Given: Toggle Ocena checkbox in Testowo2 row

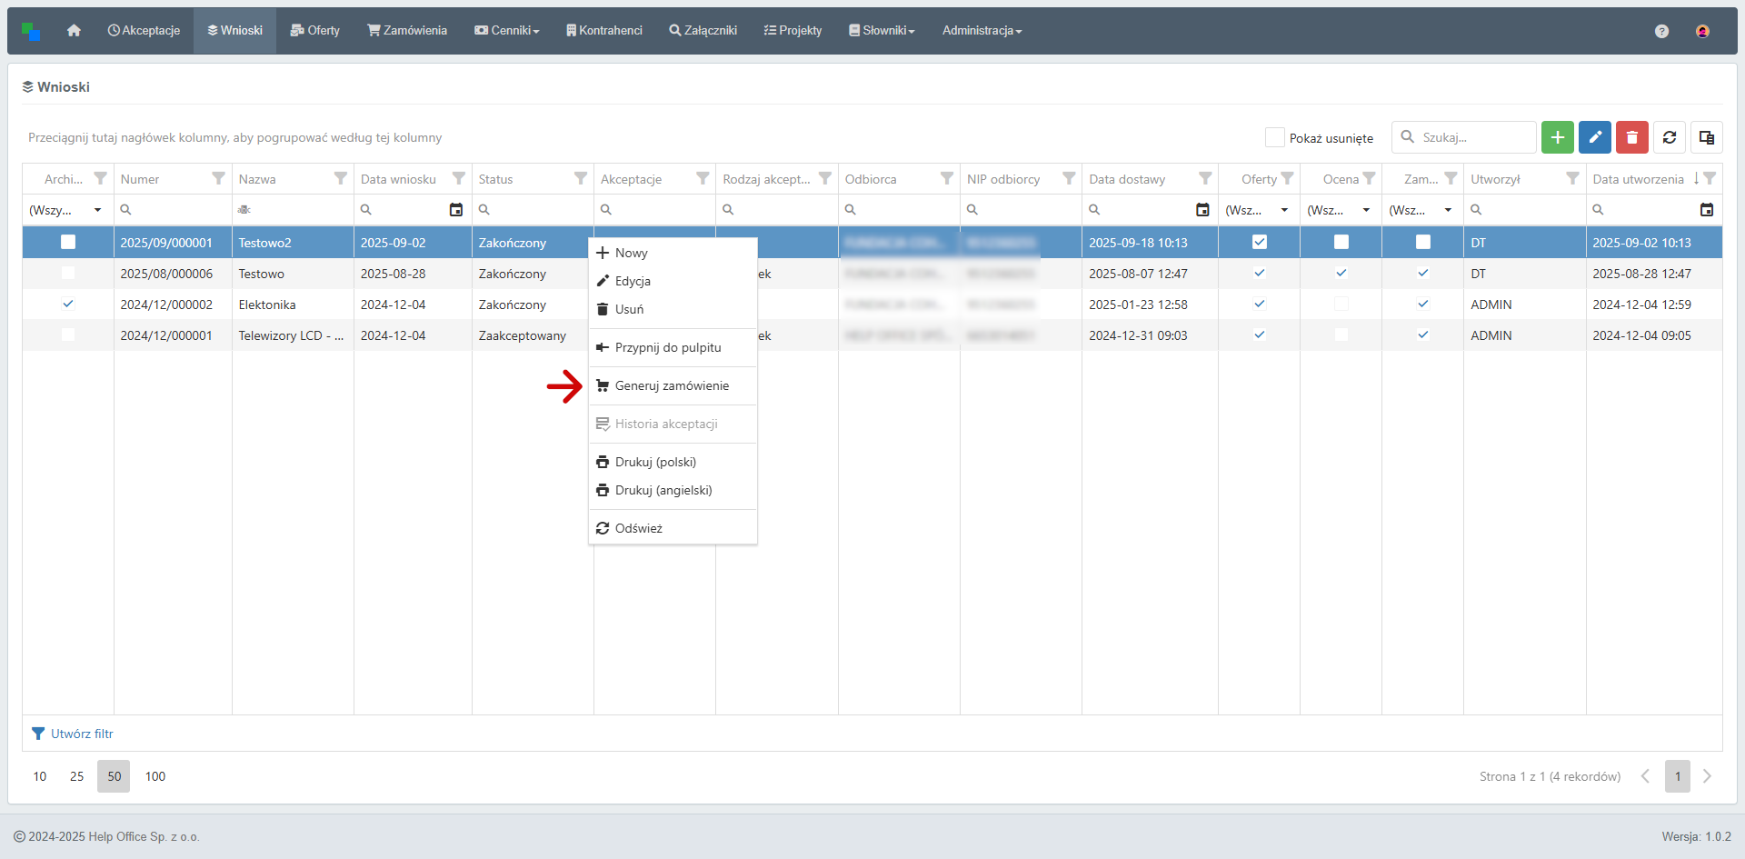Looking at the screenshot, I should 1341,243.
